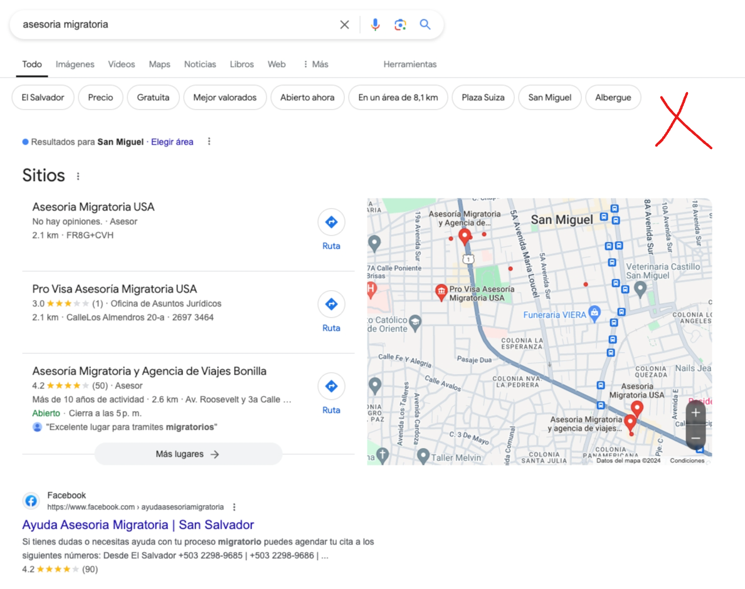
Task: Switch to Vídeos tab
Action: [x=121, y=64]
